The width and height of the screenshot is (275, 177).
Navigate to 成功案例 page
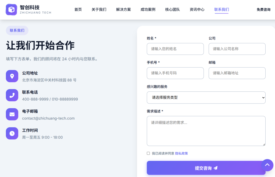[x=148, y=10]
